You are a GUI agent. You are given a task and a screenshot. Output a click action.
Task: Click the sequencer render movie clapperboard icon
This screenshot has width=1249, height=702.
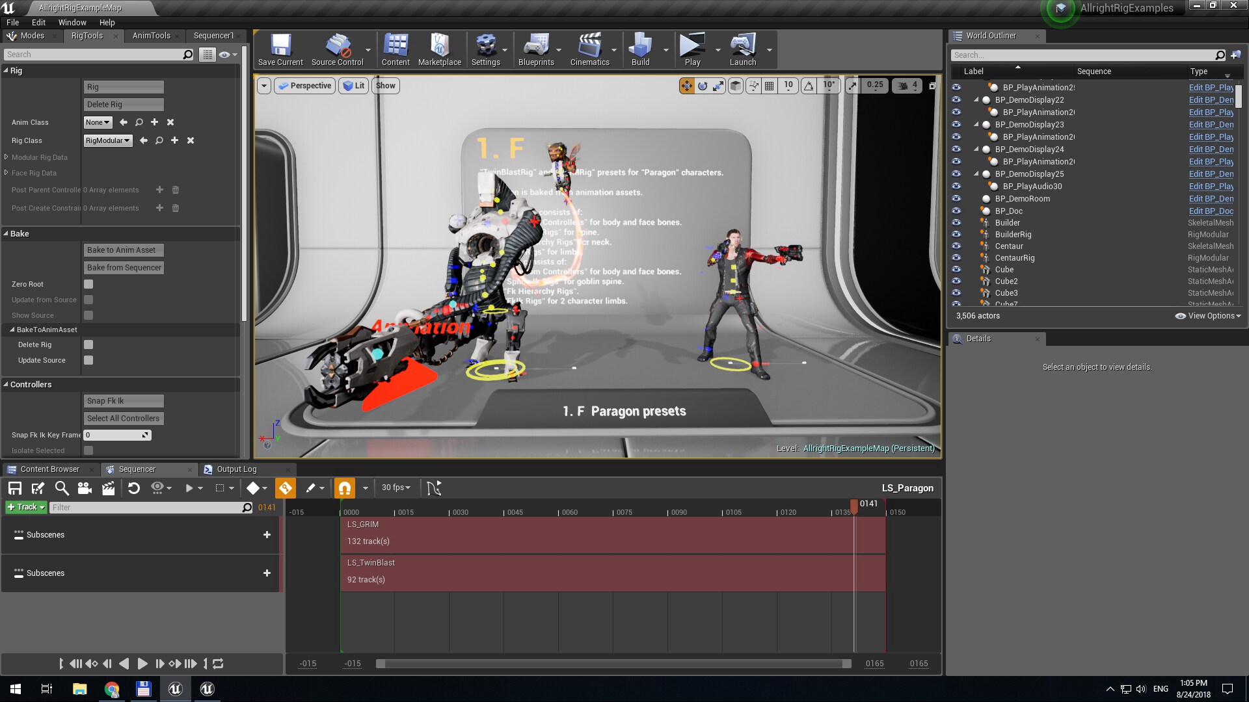109,488
